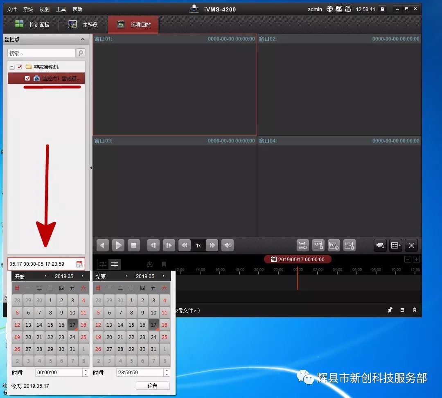442x398 pixels.
Task: Start playback with the play button
Action: tap(118, 245)
